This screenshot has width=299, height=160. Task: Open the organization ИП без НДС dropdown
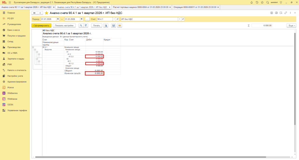(179, 19)
